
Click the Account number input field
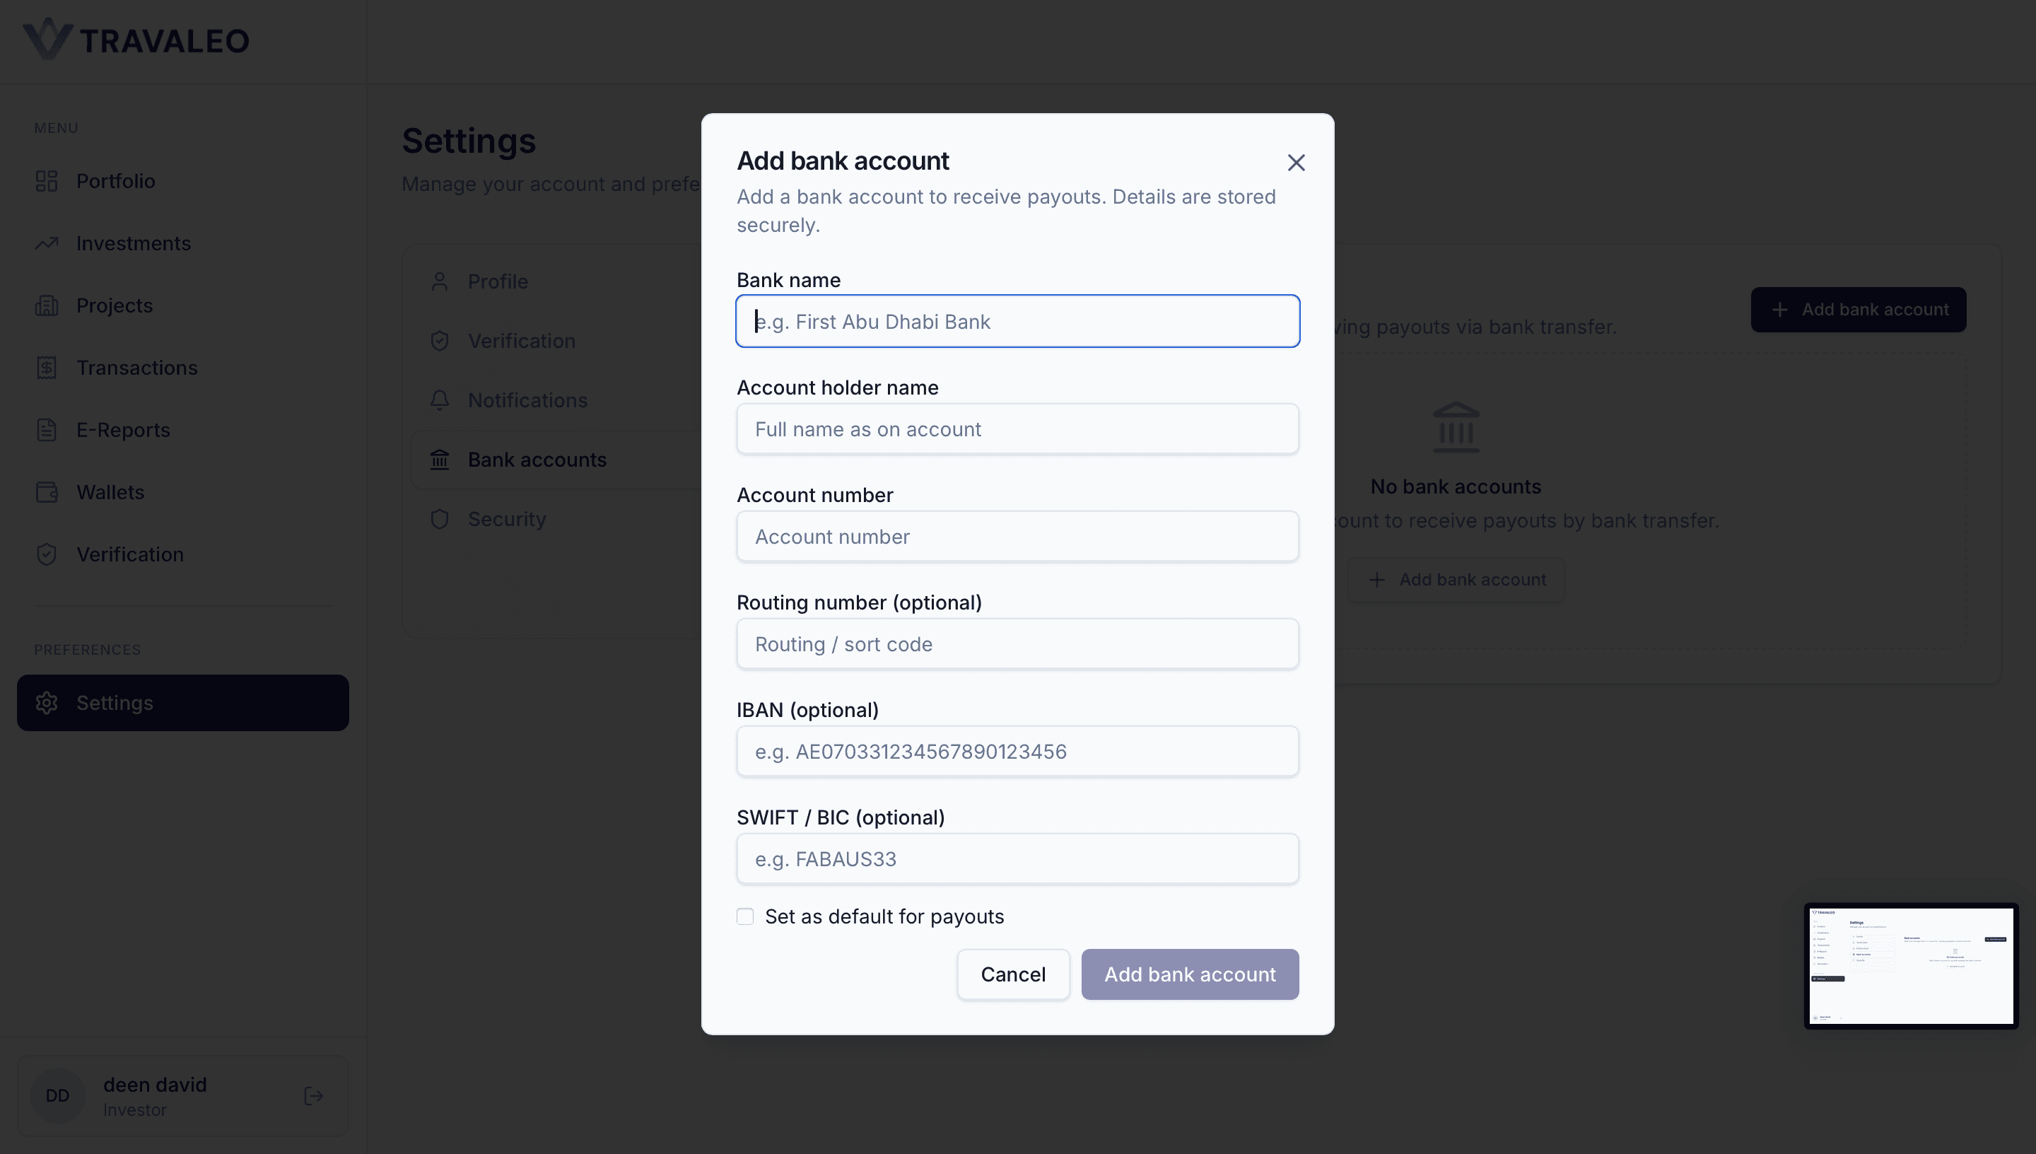[1017, 537]
